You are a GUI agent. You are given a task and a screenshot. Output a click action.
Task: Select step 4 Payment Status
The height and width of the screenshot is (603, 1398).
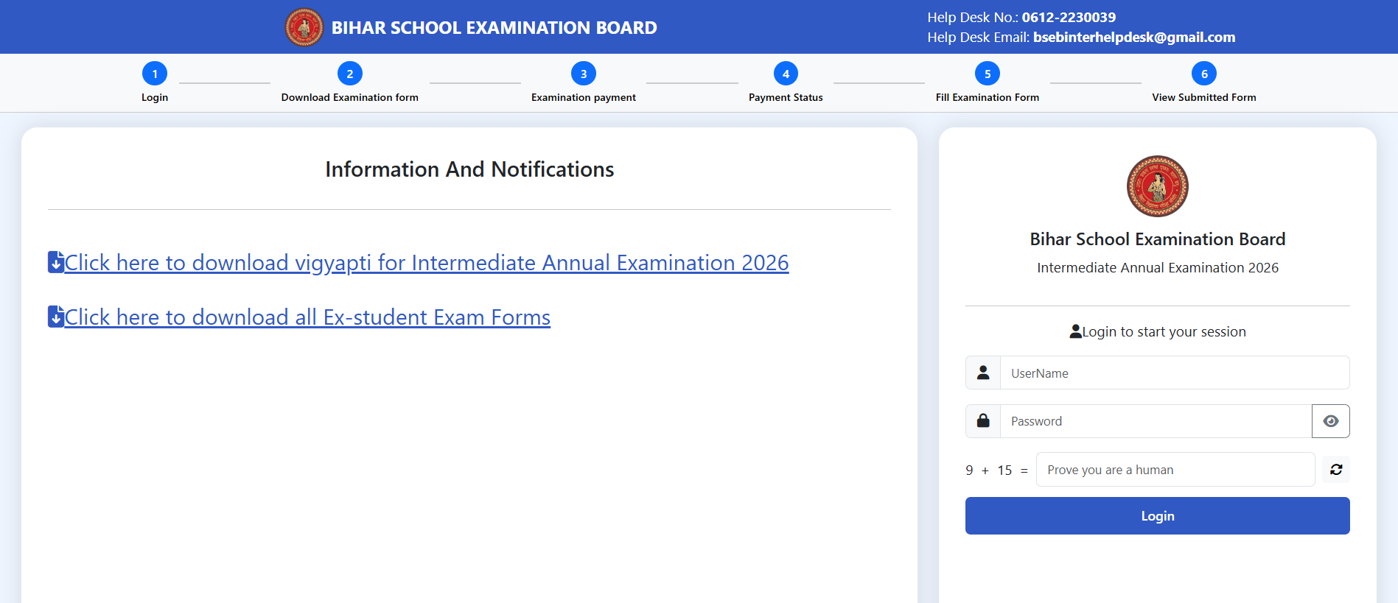coord(786,74)
